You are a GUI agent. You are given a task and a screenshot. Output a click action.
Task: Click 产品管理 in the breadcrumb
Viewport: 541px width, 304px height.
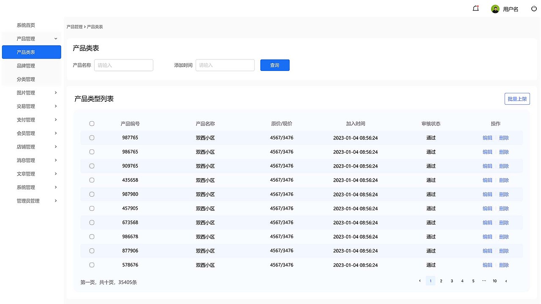(74, 27)
